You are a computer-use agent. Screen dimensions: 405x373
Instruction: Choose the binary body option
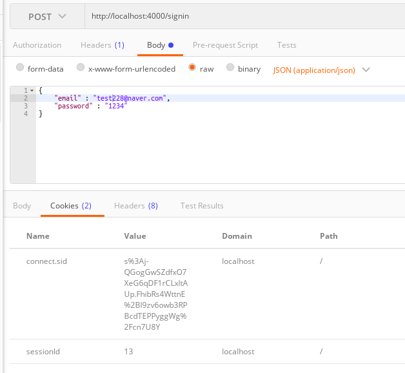[x=230, y=68]
